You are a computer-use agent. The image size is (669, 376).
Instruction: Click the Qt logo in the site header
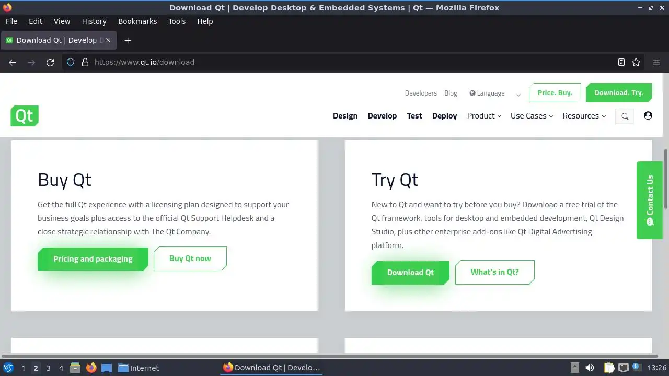[x=25, y=116]
